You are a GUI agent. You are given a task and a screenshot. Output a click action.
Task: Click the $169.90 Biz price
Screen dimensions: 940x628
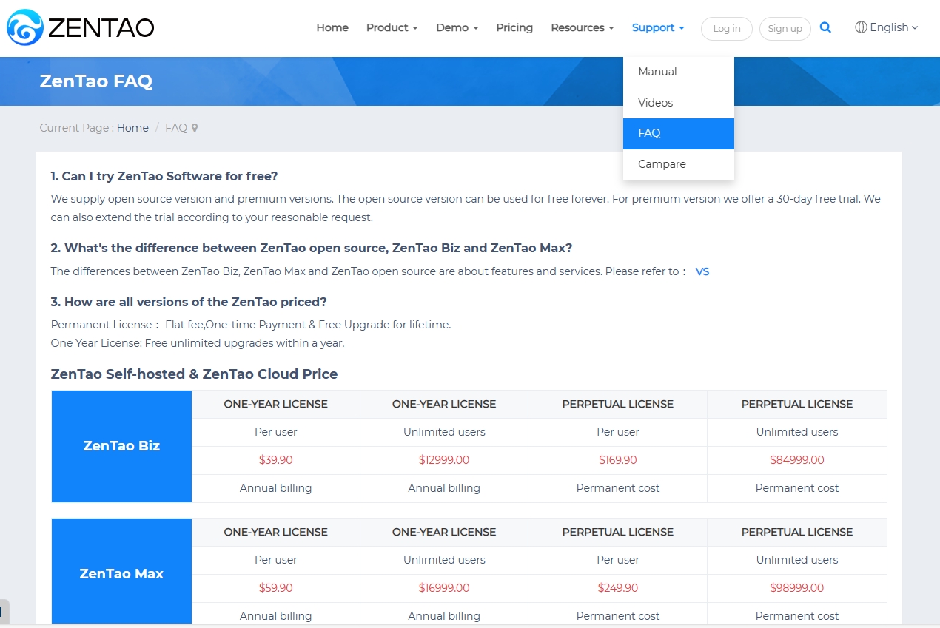click(618, 460)
